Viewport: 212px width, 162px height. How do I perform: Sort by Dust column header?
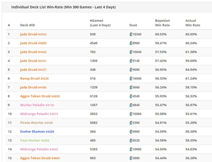pyautogui.click(x=133, y=25)
